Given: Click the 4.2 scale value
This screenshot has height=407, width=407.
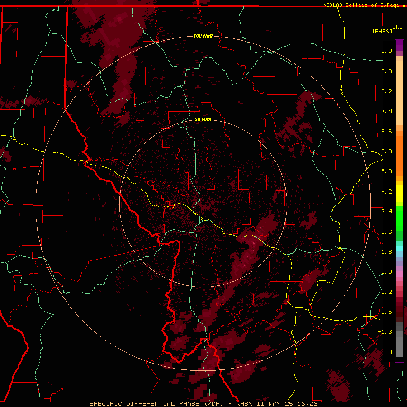Looking at the screenshot, I should [x=387, y=192].
